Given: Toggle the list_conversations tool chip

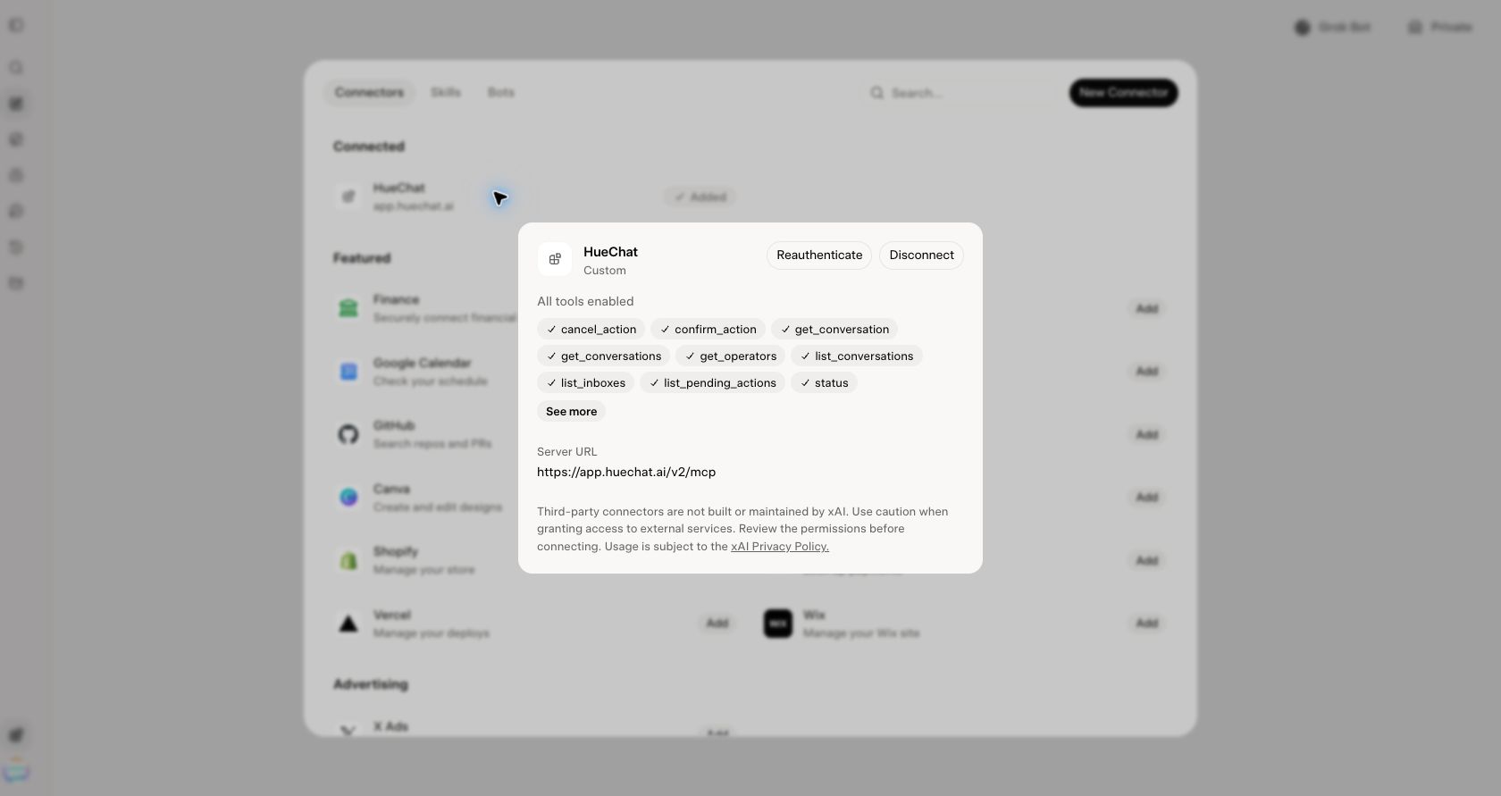Looking at the screenshot, I should pyautogui.click(x=856, y=356).
